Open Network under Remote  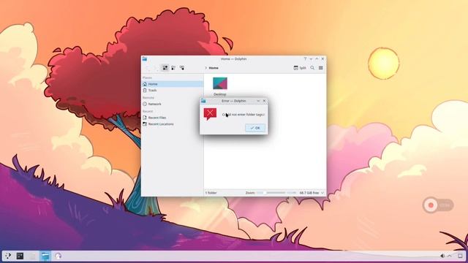pyautogui.click(x=173, y=104)
